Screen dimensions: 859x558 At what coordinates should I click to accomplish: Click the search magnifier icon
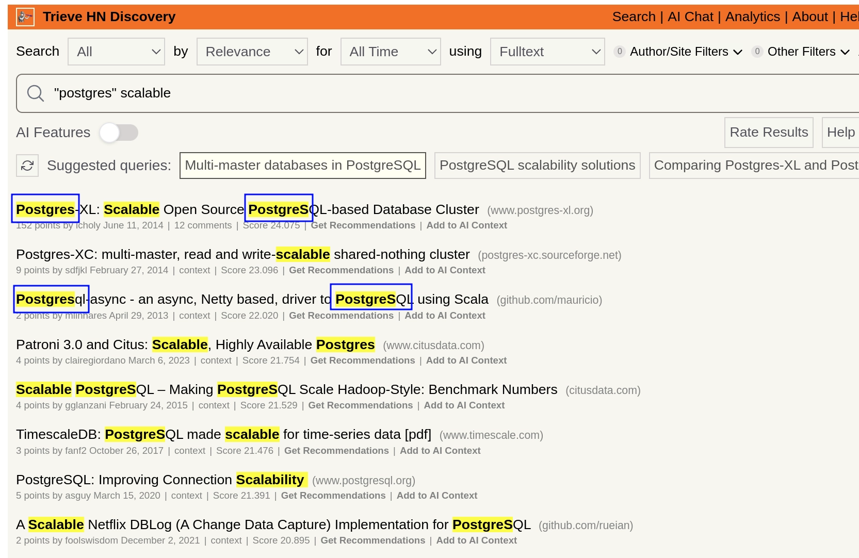coord(36,93)
